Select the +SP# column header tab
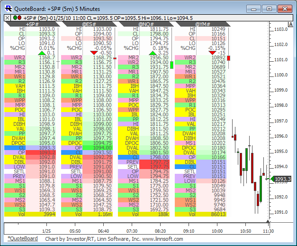The height and width of the screenshot is (246, 297). (x=32, y=24)
